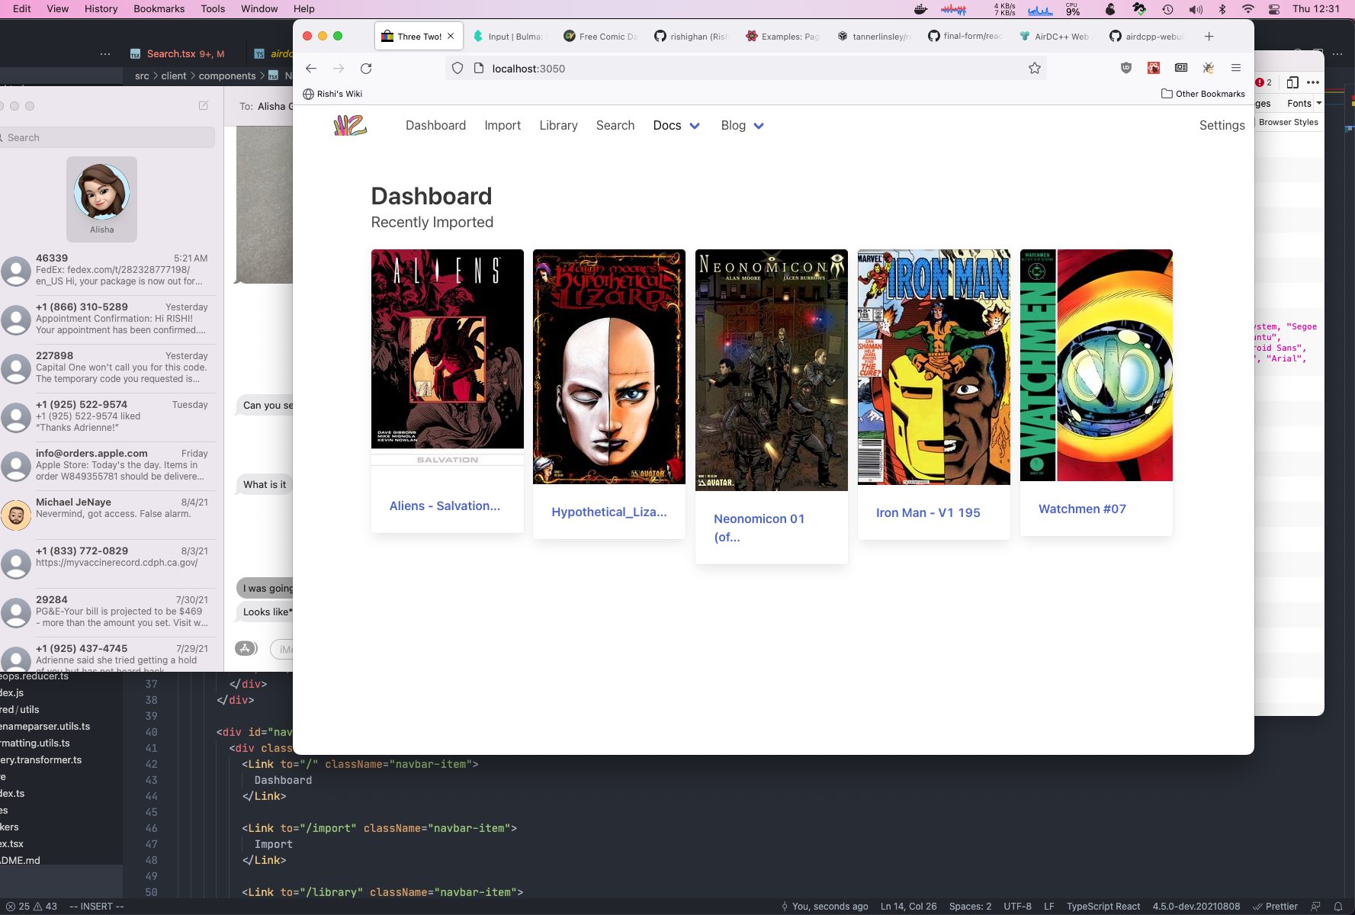Click the browser back arrow
Screen dimensions: 1355x915
(x=311, y=69)
